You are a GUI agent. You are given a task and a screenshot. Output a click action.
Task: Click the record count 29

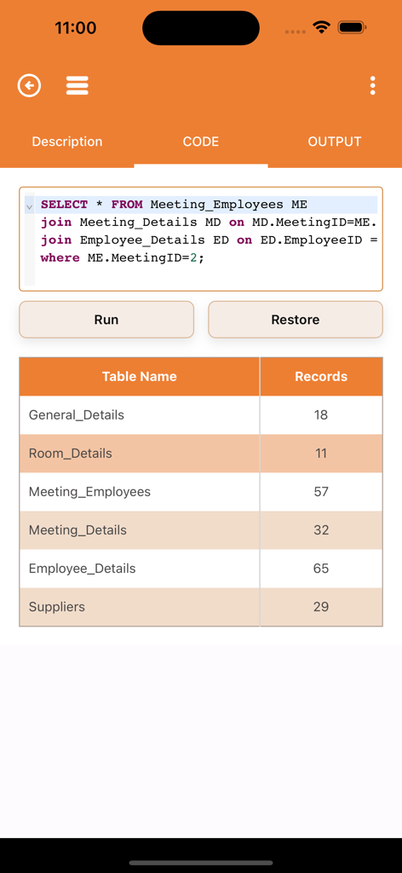point(321,607)
